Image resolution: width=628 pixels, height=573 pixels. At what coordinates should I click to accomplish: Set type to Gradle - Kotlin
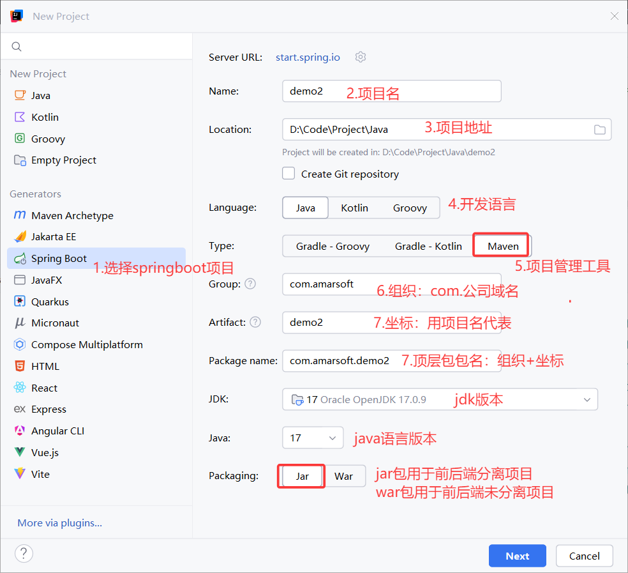pyautogui.click(x=428, y=246)
